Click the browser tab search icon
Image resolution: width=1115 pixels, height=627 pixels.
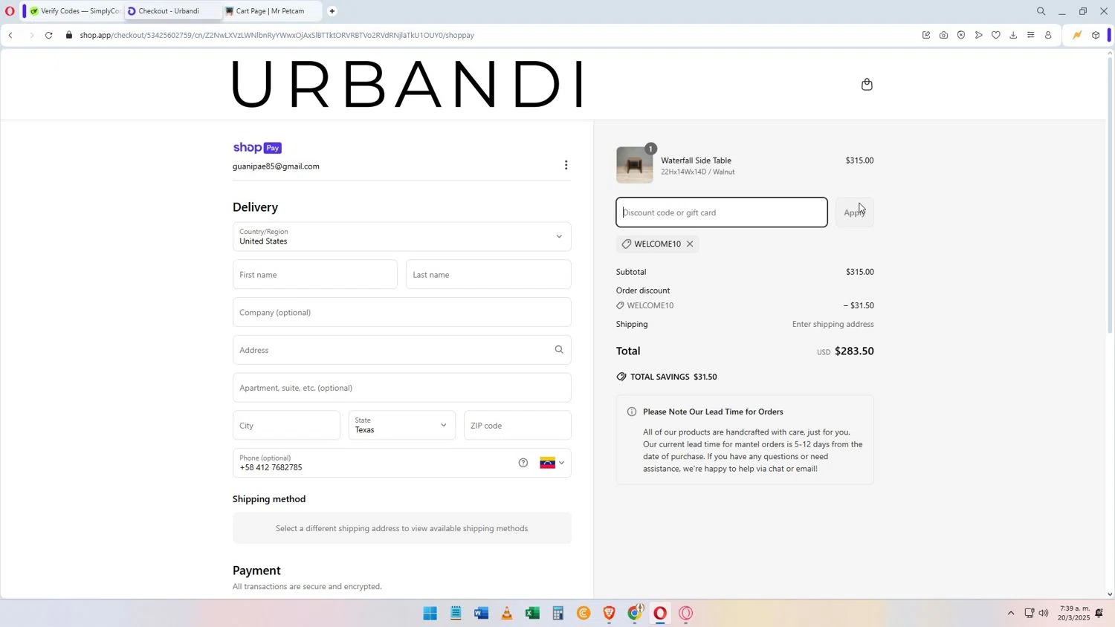1041,11
